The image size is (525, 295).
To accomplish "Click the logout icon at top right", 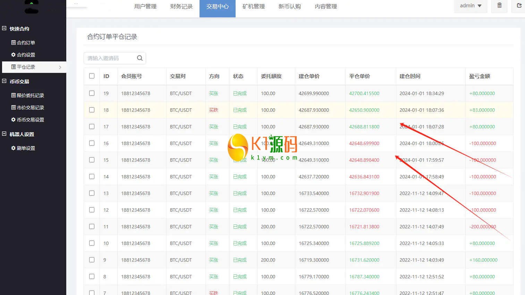I will [x=519, y=6].
